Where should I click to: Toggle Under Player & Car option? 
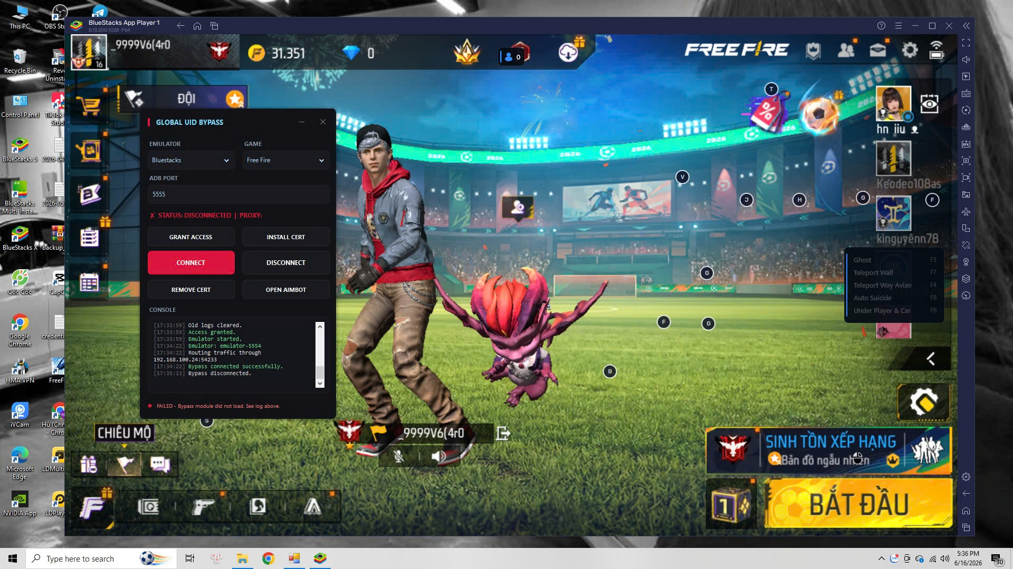point(894,310)
